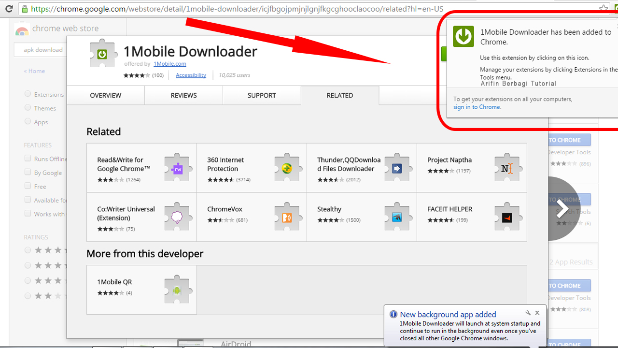Select the two-star and up rating filter

(x=28, y=295)
